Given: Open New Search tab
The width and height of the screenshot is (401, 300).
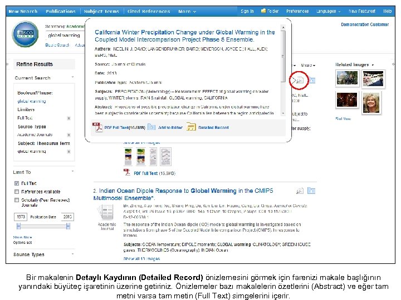Looking at the screenshot, I should tap(23, 11).
